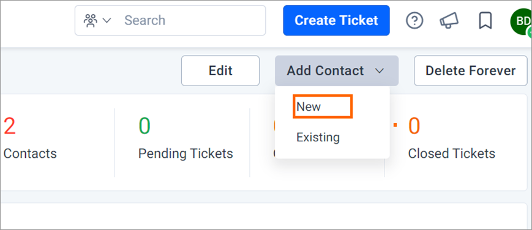
Task: Click the Delete Forever button
Action: (x=471, y=70)
